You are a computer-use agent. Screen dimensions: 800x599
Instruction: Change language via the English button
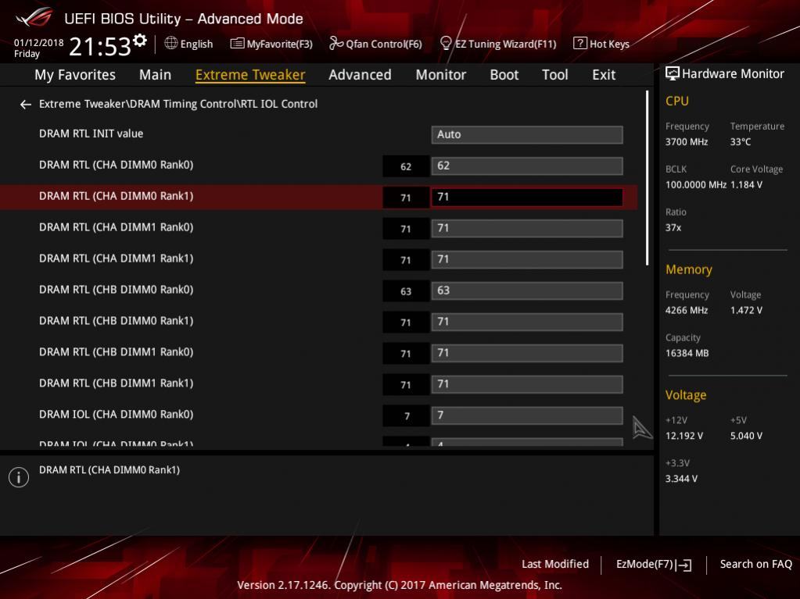196,44
